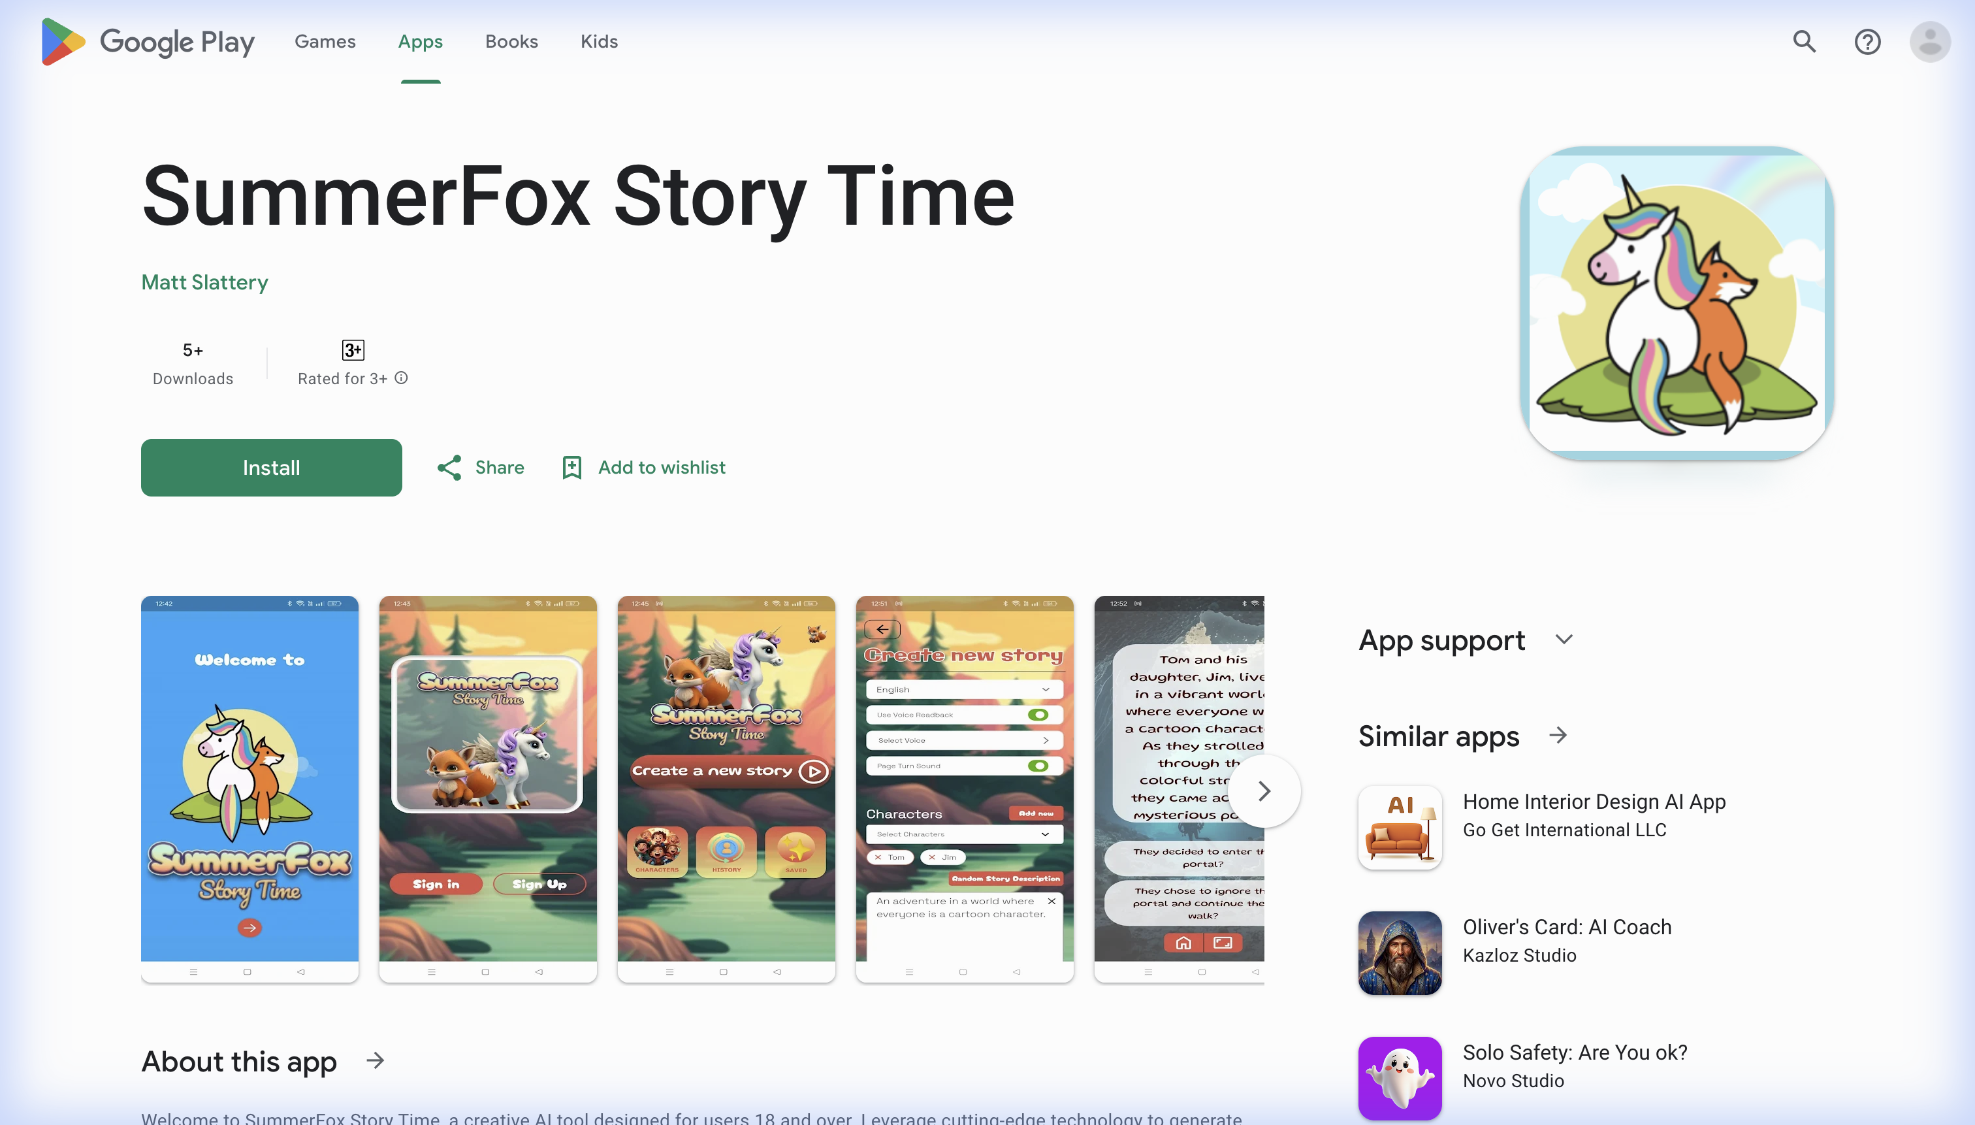
Task: Open the search magnifier icon
Action: [x=1805, y=42]
